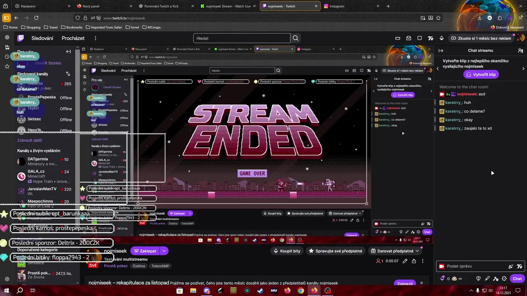This screenshot has width=527, height=296.
Task: Show next chat prompt with right chevron
Action: coord(523,69)
